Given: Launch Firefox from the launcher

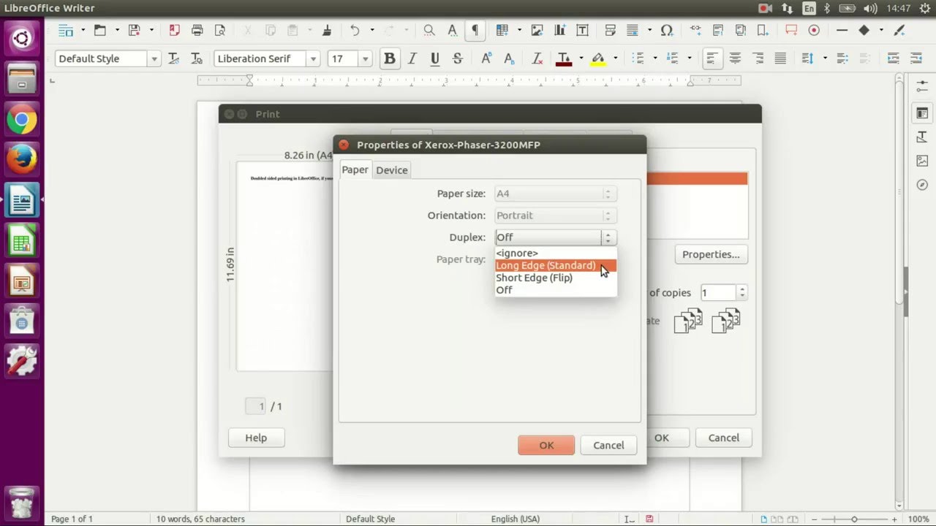Looking at the screenshot, I should point(22,160).
